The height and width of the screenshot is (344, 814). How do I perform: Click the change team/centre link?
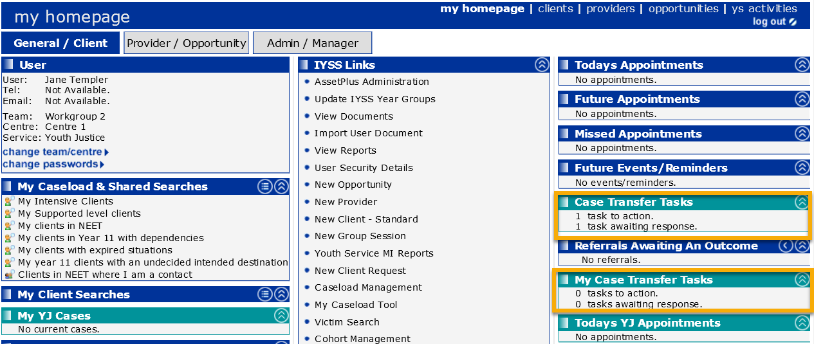pyautogui.click(x=52, y=152)
